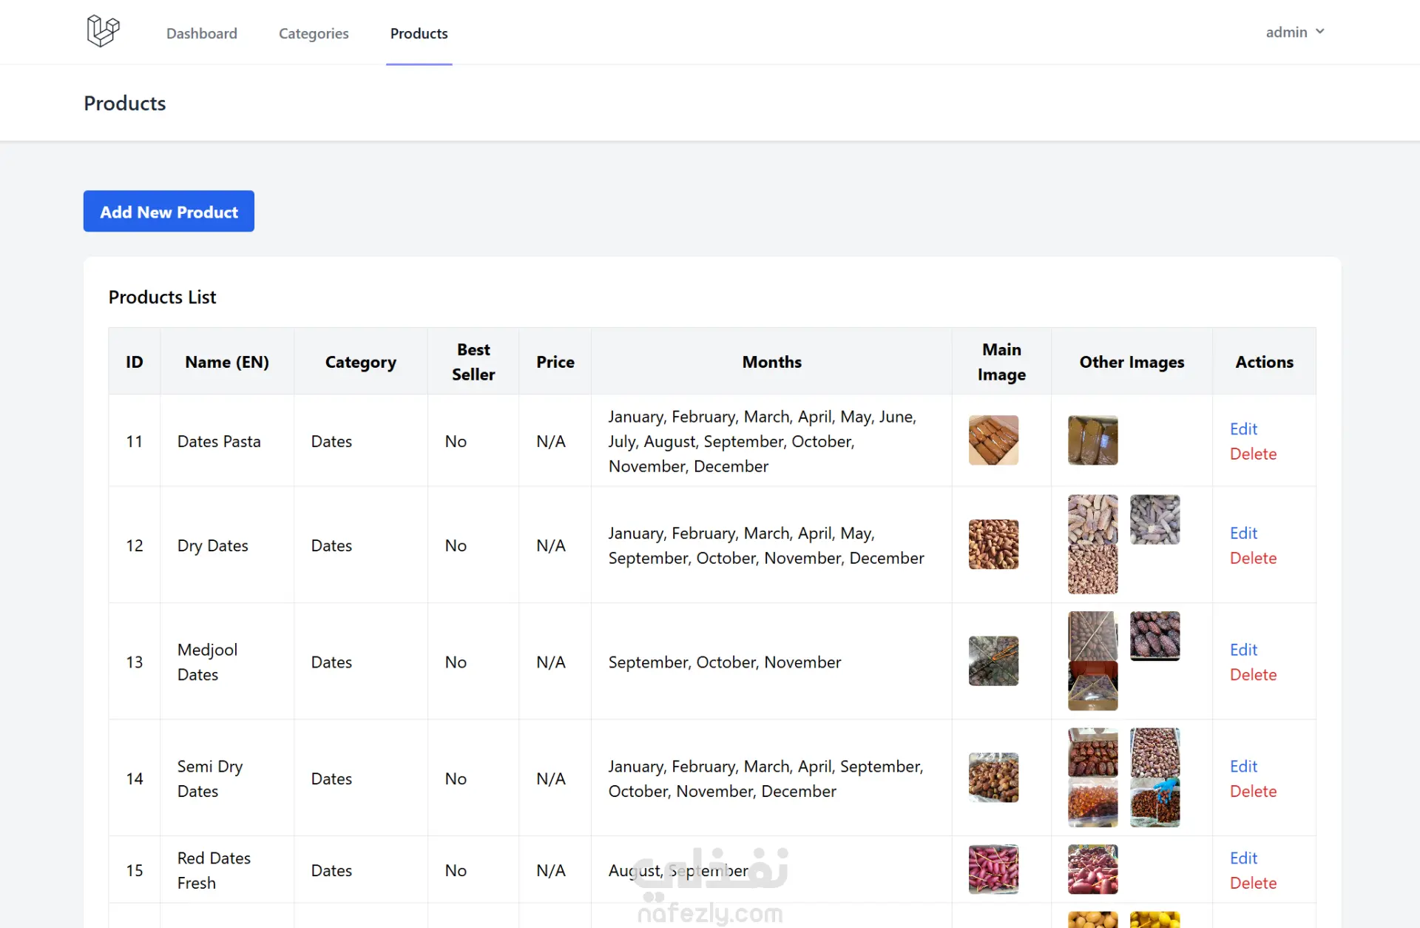Open Medjool Dates main image thumbnail
1420x928 pixels.
point(993,661)
